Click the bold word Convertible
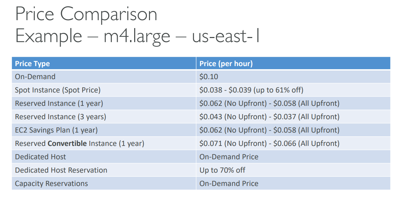This screenshot has height=211, width=395. (x=67, y=144)
